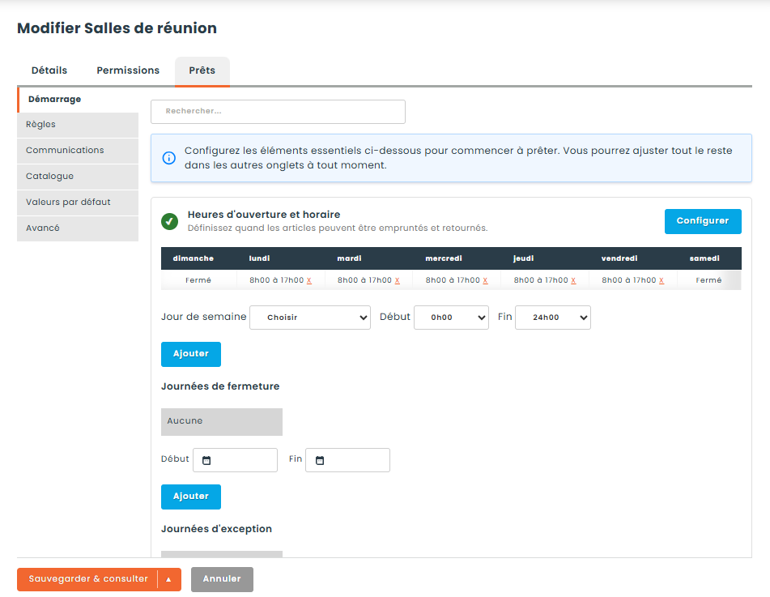Click the blue info circle icon
The width and height of the screenshot is (770, 597).
coord(169,158)
